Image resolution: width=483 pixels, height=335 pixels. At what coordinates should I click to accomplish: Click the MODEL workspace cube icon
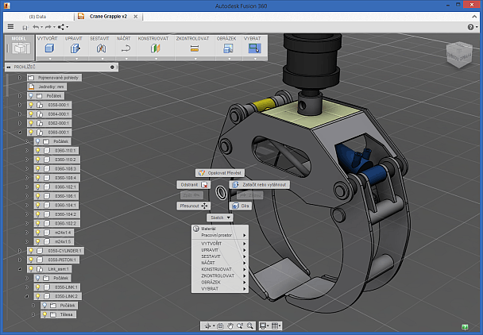coord(21,48)
